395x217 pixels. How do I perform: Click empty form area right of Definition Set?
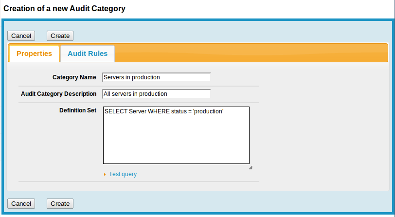tap(321, 136)
